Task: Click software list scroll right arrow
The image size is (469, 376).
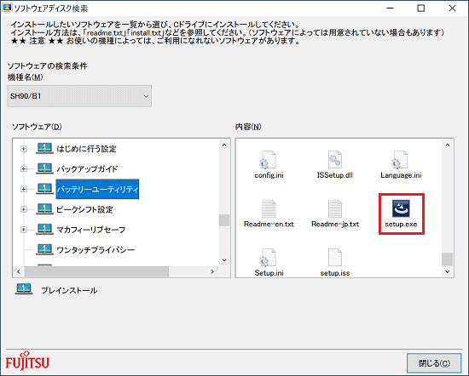Action: tap(212, 271)
